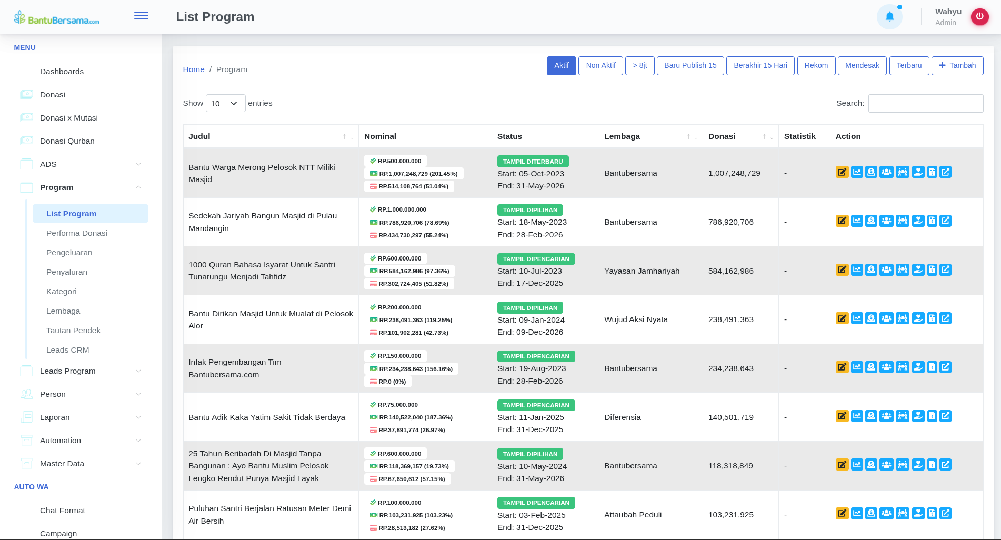Open Dashboards in sidebar

click(62, 72)
